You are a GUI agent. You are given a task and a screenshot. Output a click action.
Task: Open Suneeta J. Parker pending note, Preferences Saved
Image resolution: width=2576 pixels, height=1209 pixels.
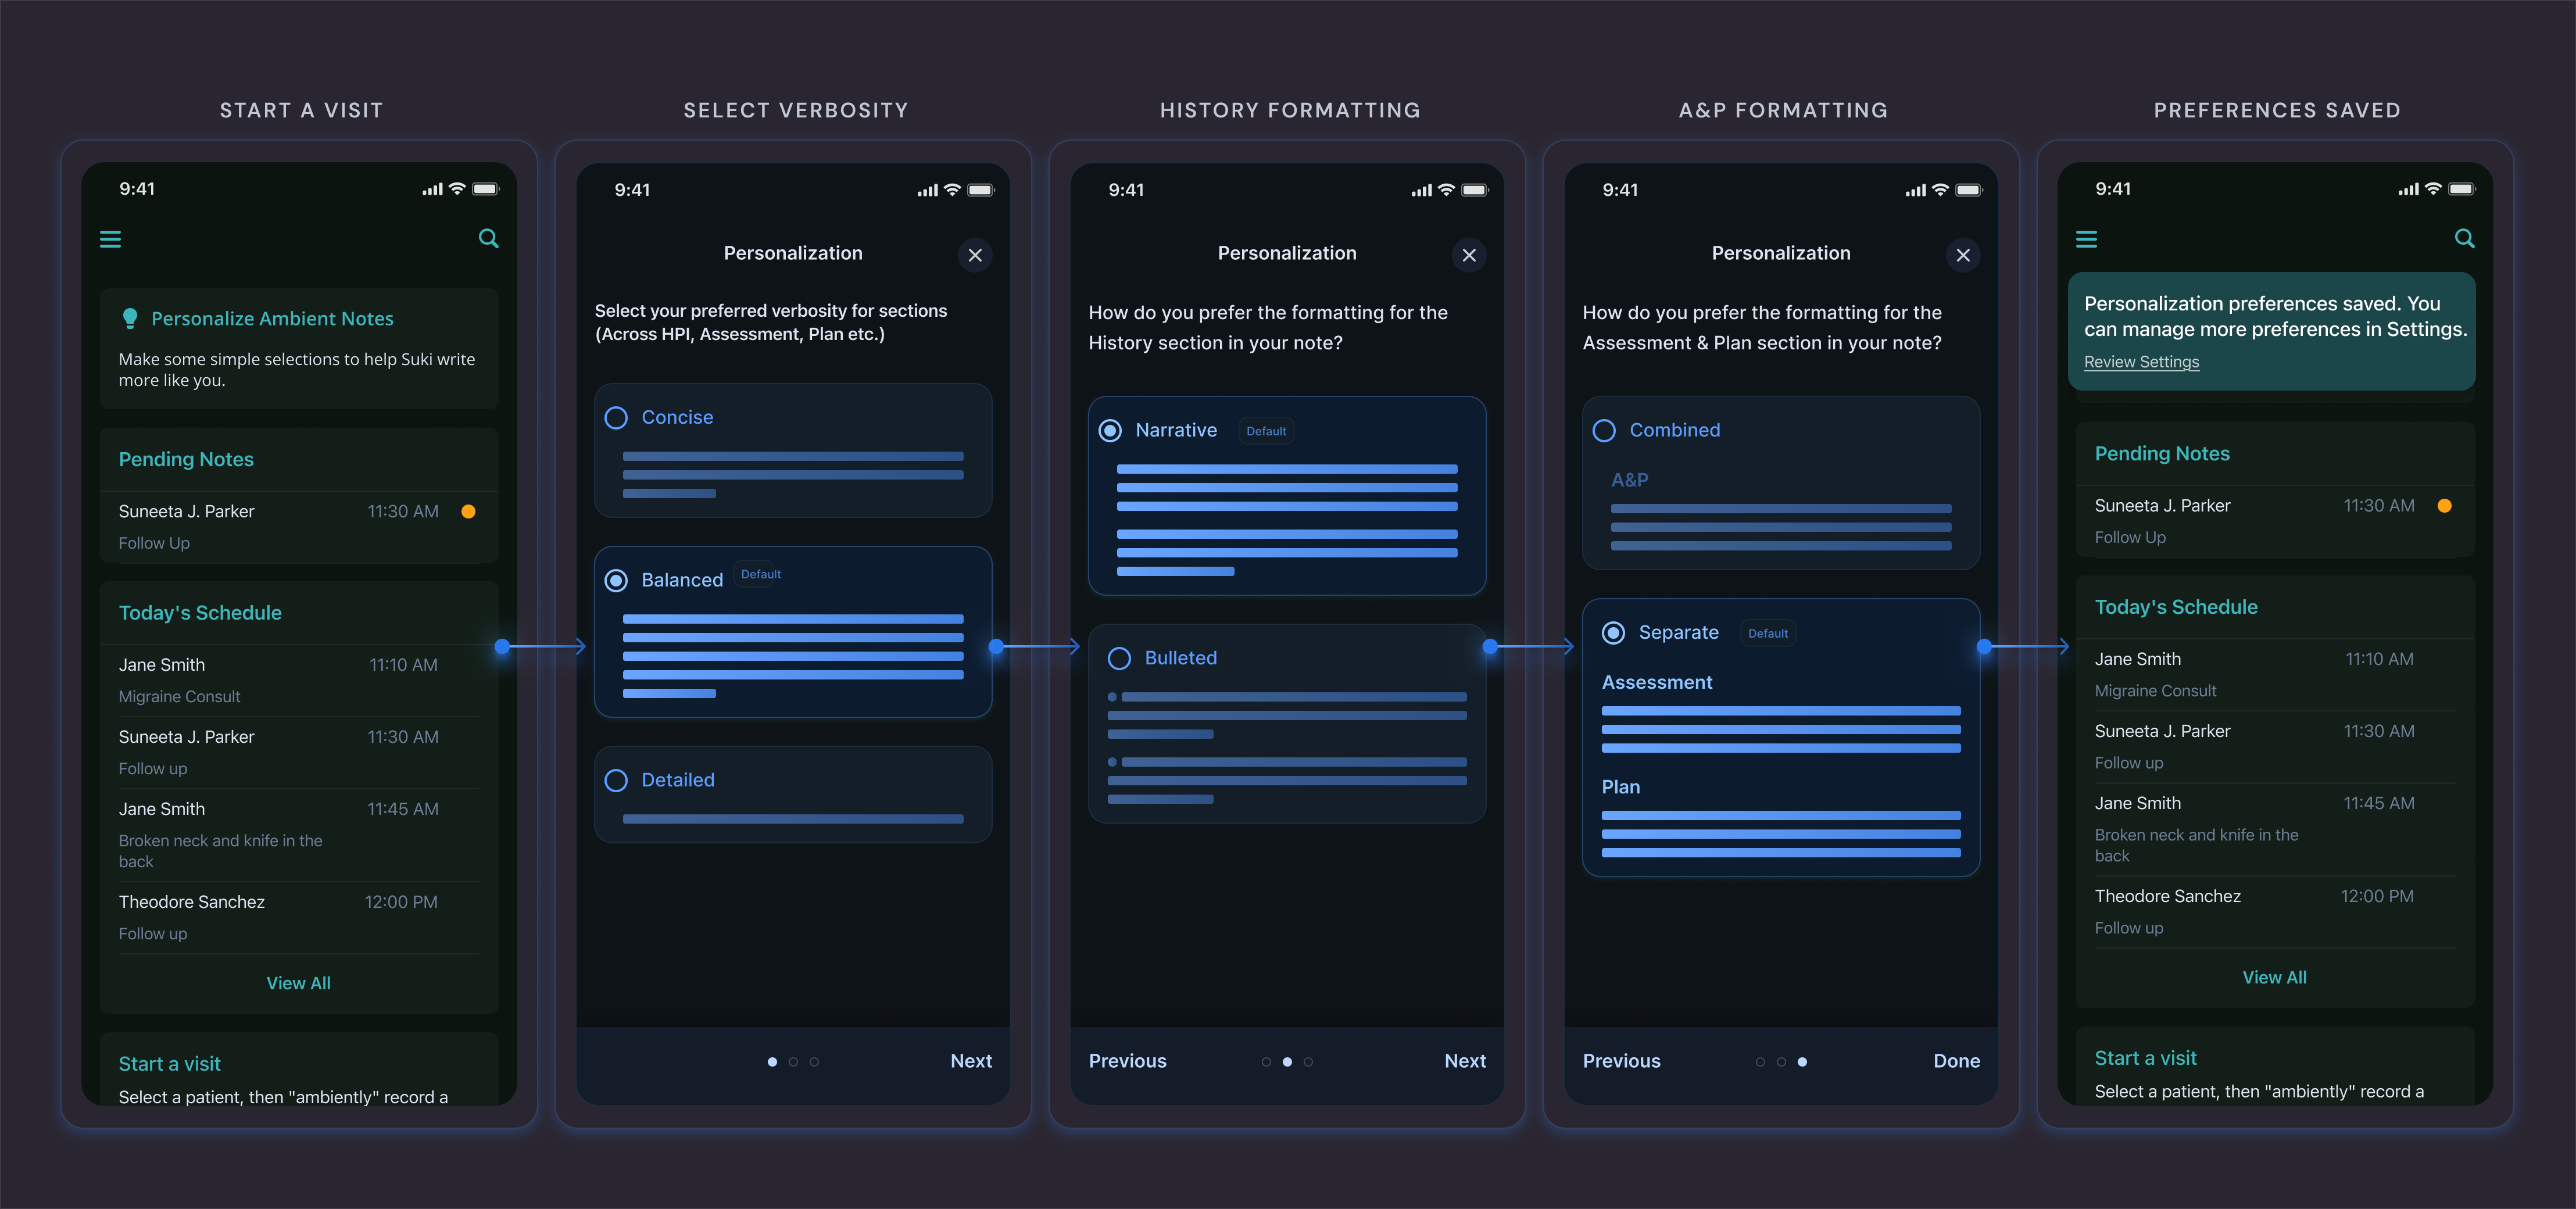coord(2275,521)
